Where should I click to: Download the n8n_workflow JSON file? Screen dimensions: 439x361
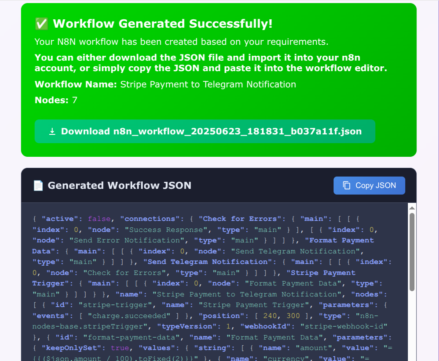205,131
